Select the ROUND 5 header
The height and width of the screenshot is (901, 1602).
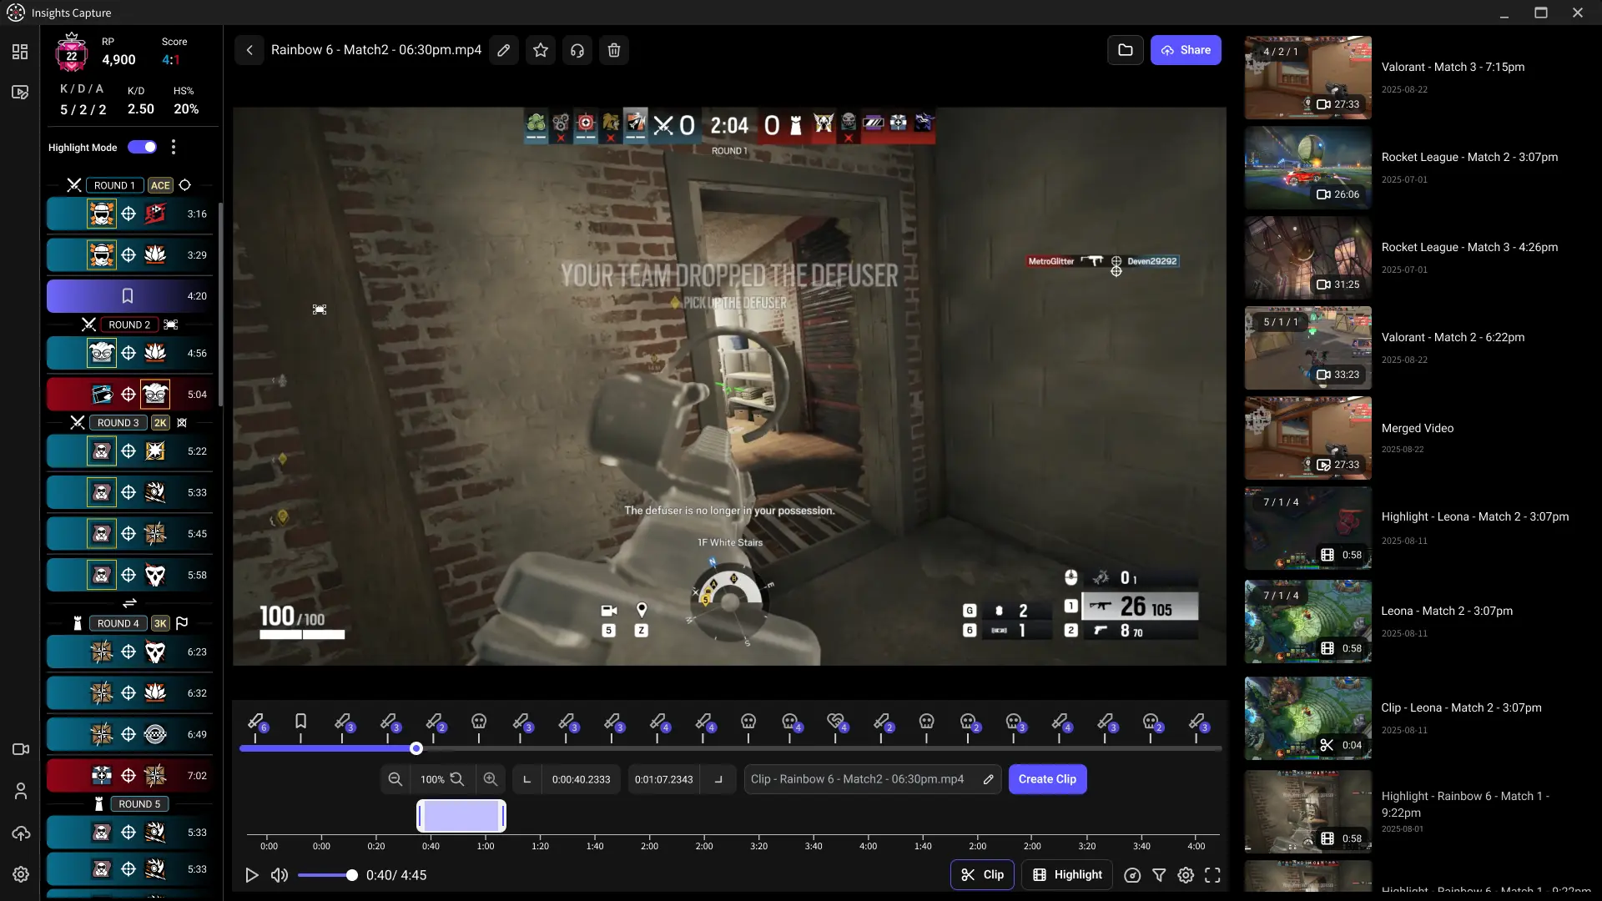(x=139, y=804)
